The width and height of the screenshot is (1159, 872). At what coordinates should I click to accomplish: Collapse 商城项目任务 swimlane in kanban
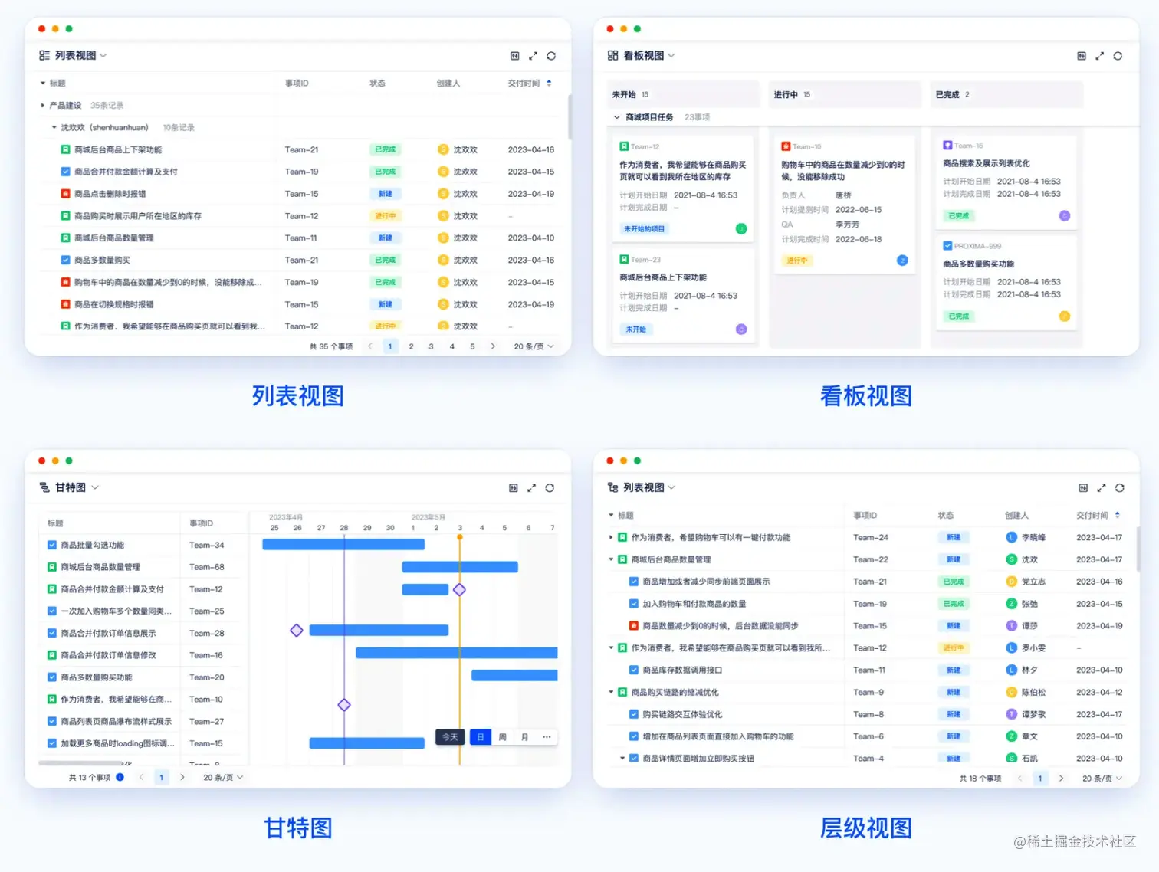tap(617, 117)
